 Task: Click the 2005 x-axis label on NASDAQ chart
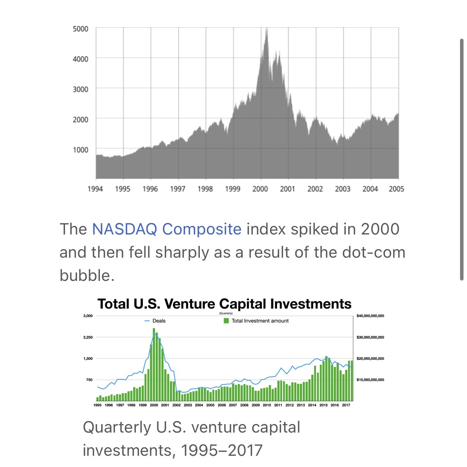[x=396, y=189]
